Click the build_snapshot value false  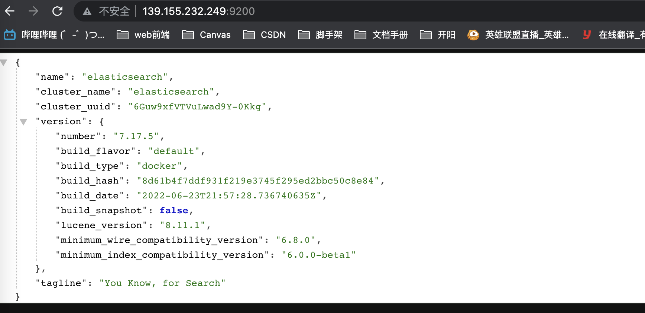(x=174, y=211)
